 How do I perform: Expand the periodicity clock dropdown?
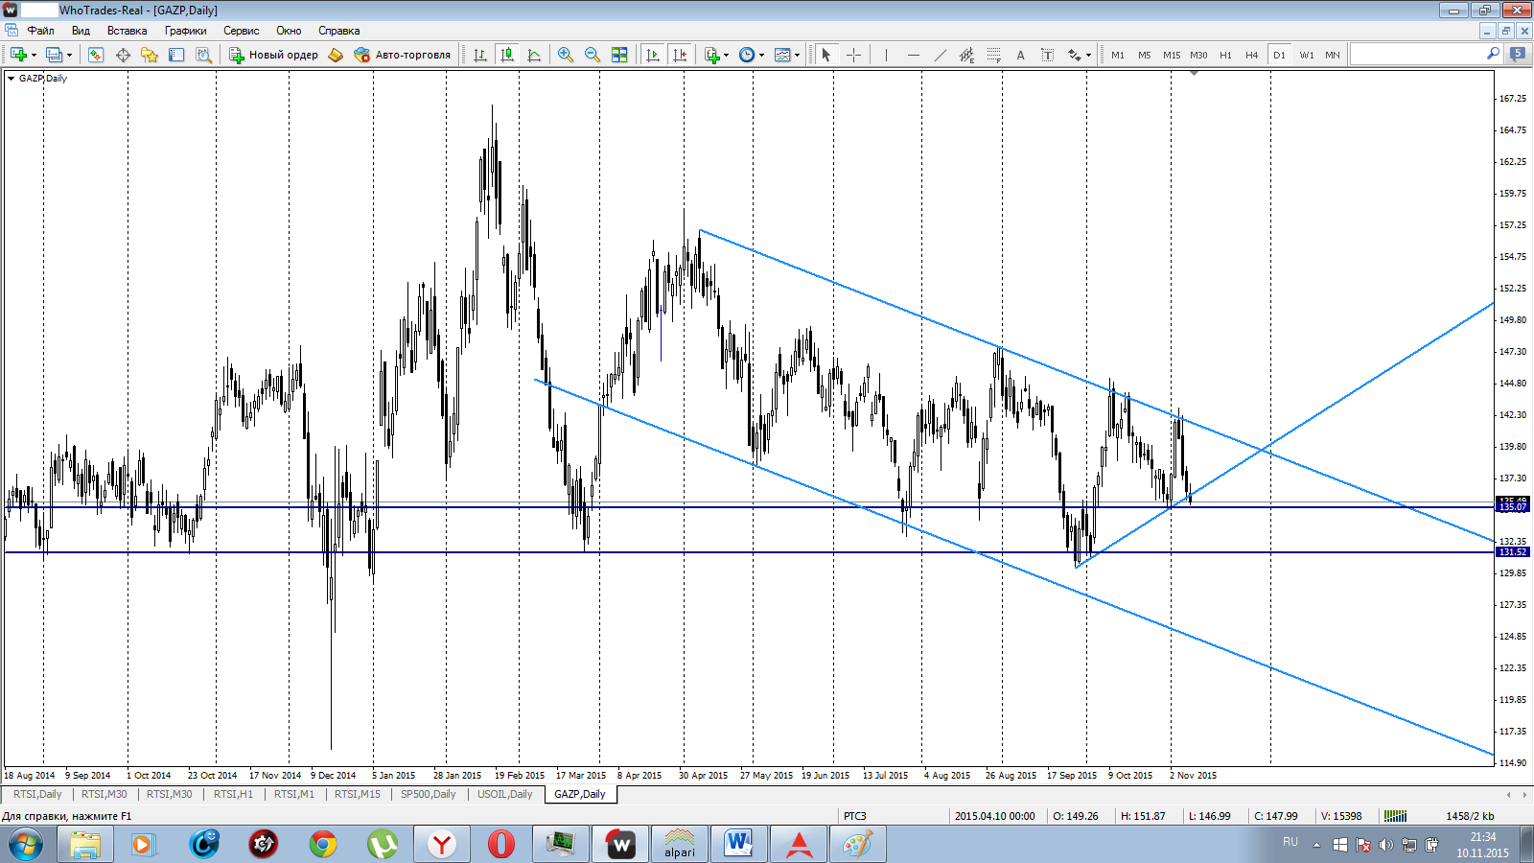(x=761, y=55)
